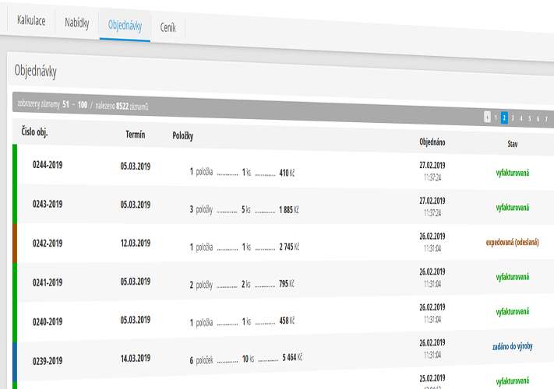Open order number 0243-2019
The width and height of the screenshot is (554, 389).
click(x=47, y=205)
